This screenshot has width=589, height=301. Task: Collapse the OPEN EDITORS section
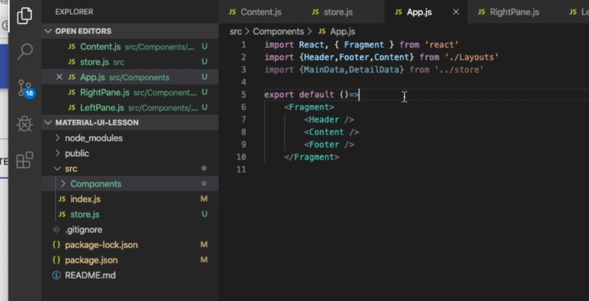[47, 31]
